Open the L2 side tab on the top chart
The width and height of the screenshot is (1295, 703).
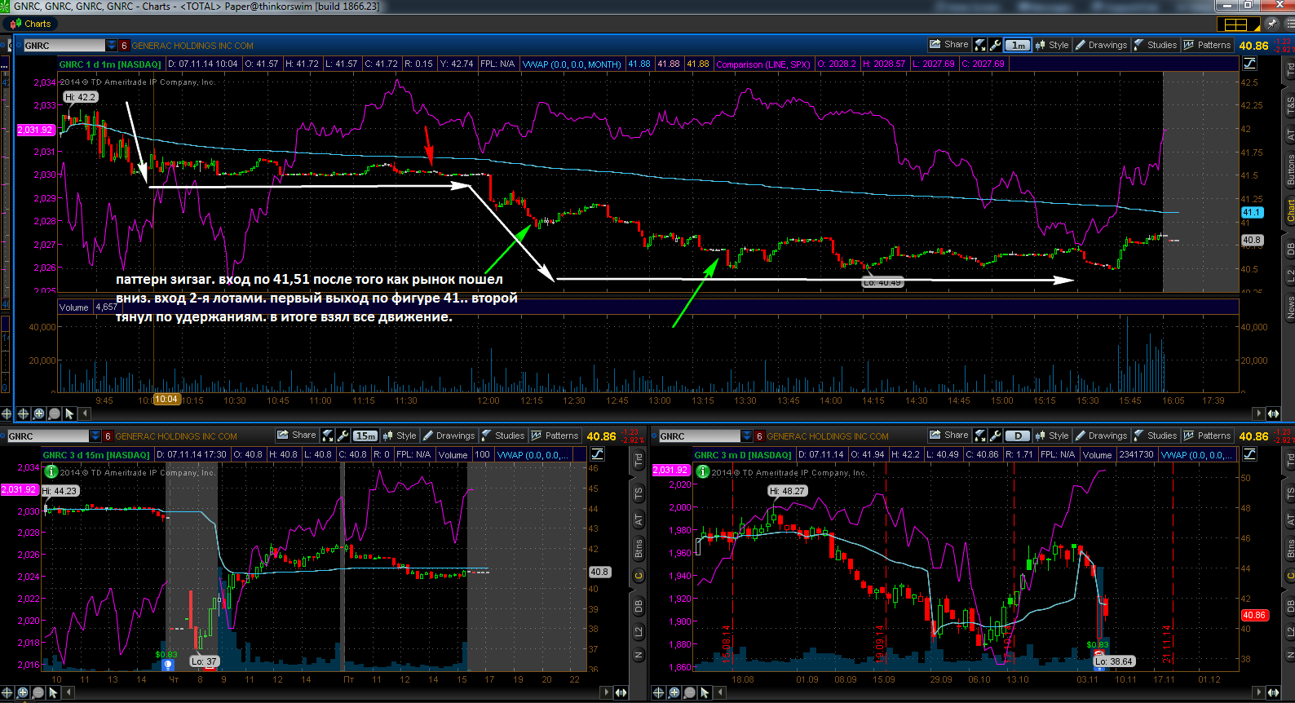pos(1290,276)
